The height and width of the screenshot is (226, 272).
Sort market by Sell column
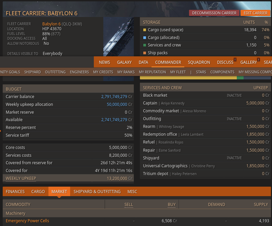[x=128, y=205]
